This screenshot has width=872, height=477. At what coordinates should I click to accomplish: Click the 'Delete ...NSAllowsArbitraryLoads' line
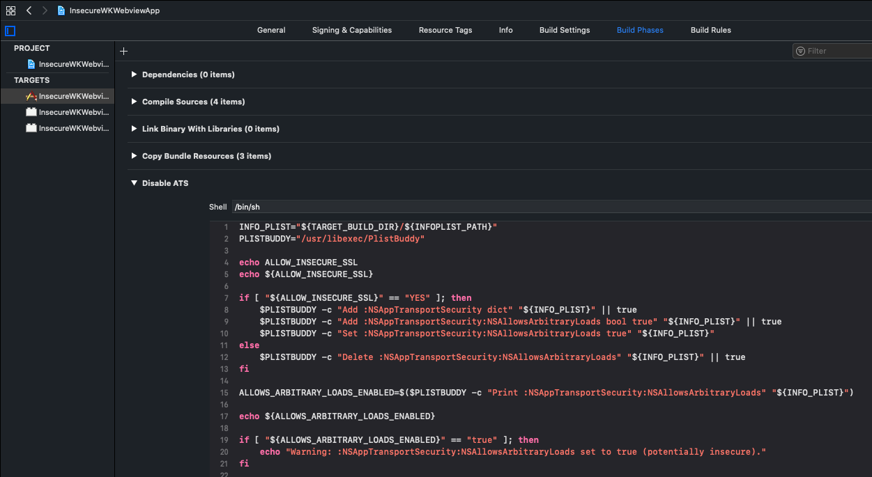coord(503,357)
